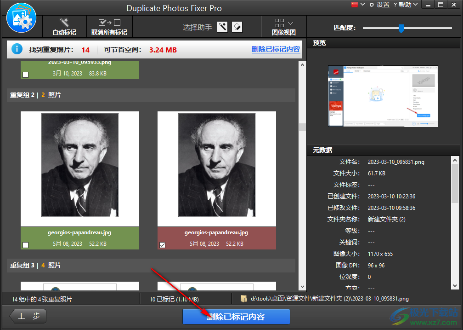Maximize the application window
Screen dimensions: 463x330
(440, 5)
